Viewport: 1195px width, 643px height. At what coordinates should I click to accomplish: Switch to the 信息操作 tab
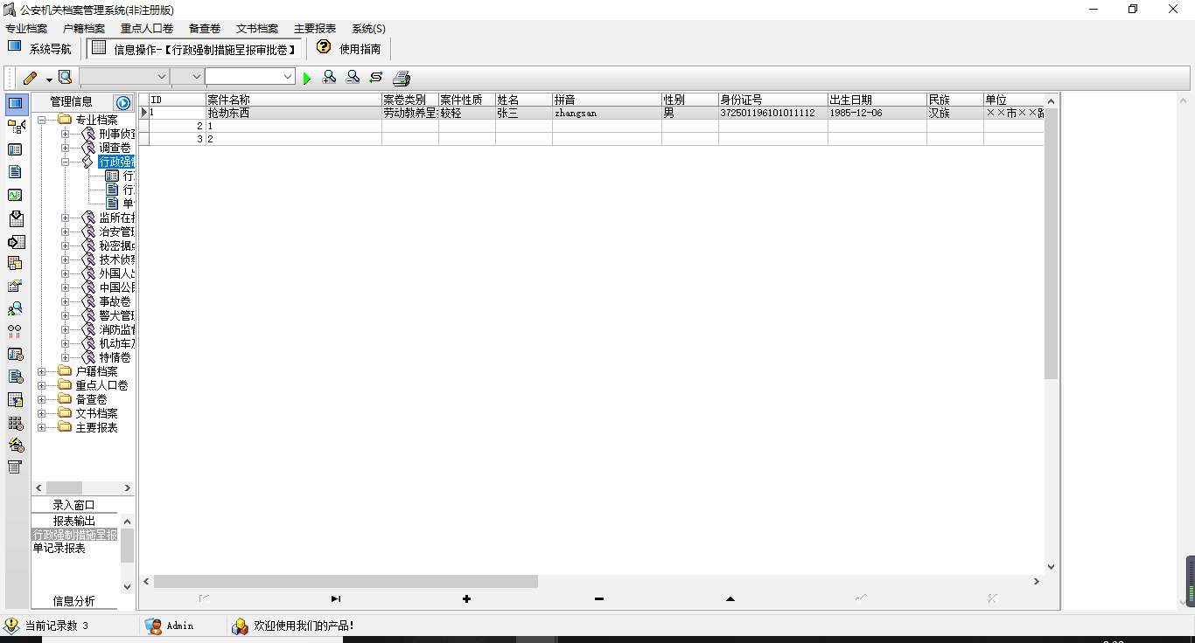point(195,48)
